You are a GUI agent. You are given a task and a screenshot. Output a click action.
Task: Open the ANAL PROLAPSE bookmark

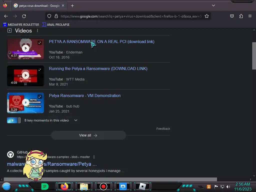pyautogui.click(x=56, y=25)
